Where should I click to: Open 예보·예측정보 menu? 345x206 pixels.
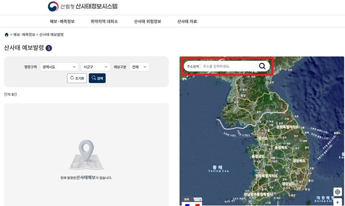pos(62,22)
